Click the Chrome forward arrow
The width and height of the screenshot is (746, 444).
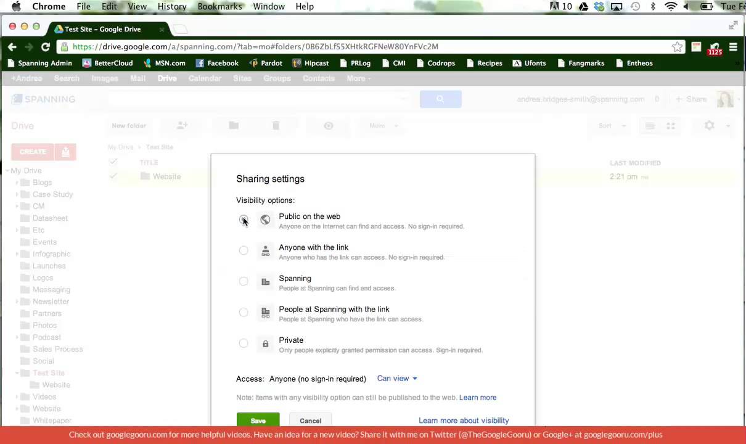(28, 47)
